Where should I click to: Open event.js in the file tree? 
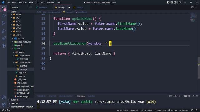click(23, 66)
